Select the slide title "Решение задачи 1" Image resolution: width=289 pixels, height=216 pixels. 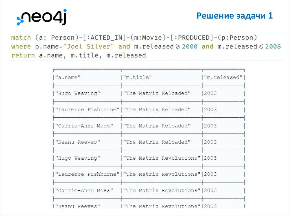(235, 16)
